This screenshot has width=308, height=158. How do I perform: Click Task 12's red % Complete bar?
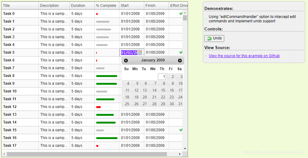pos(98,107)
